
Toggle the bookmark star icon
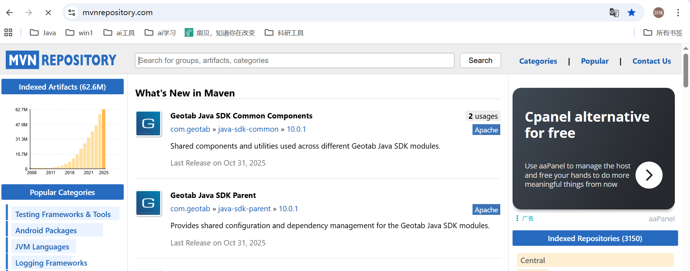[632, 13]
